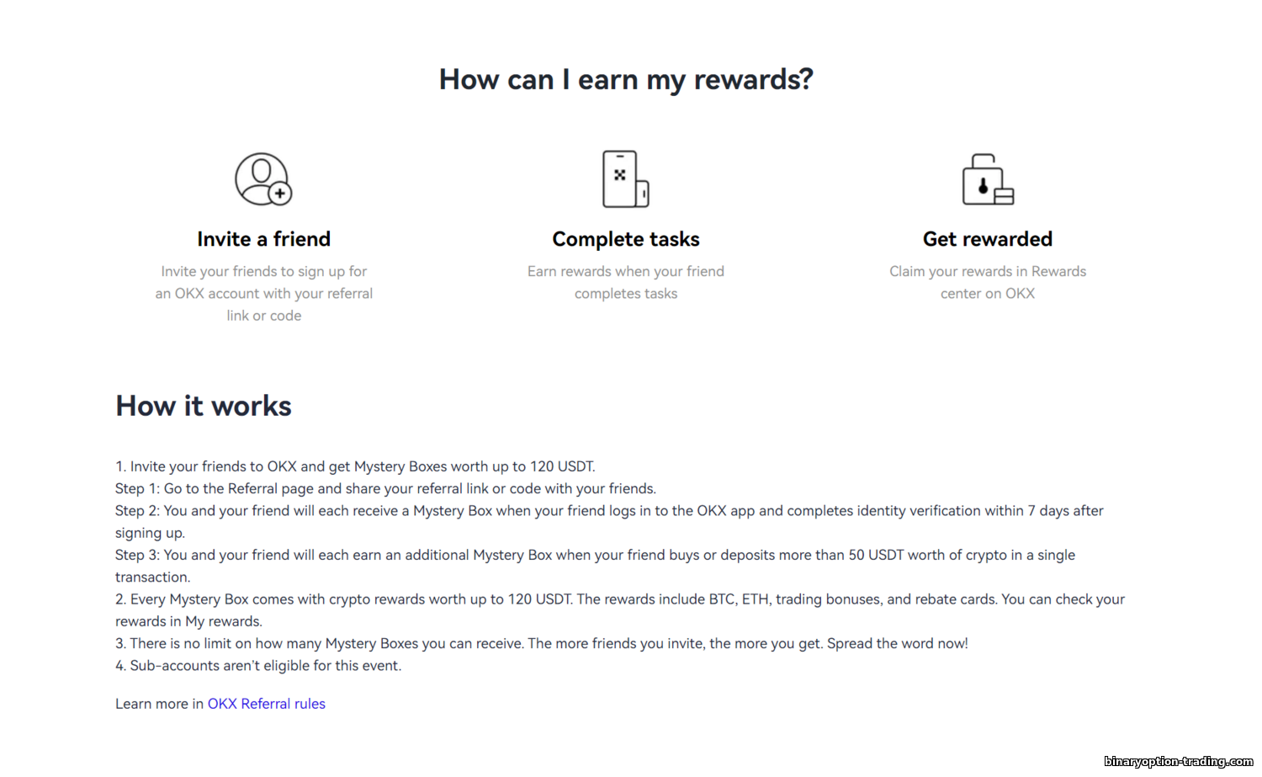Click the Complete tasks phone icon
The image size is (1262, 777).
625,178
